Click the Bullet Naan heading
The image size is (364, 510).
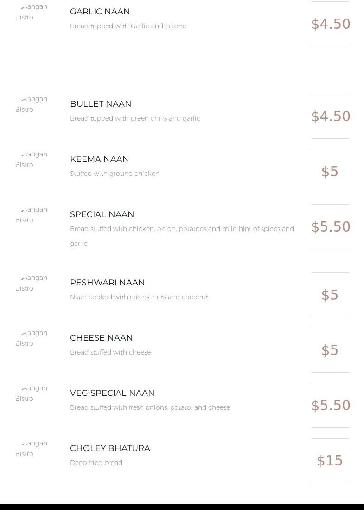pos(101,104)
